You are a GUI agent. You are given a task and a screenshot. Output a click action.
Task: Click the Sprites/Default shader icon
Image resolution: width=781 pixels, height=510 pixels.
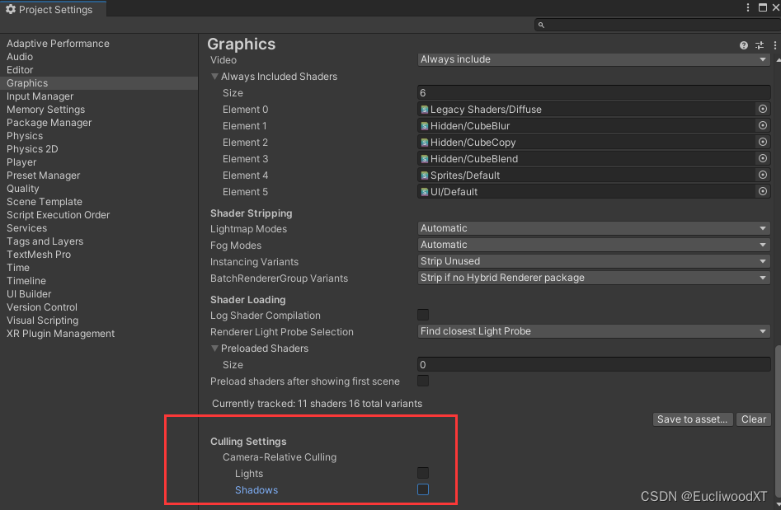pyautogui.click(x=425, y=175)
